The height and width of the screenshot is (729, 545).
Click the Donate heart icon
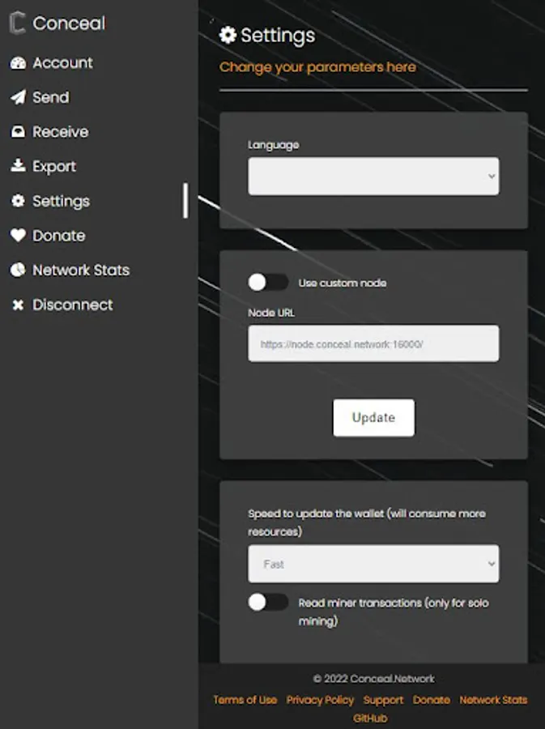coord(18,235)
